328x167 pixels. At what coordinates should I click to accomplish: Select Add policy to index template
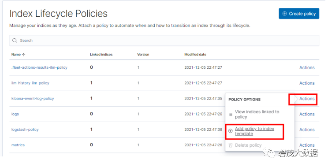pyautogui.click(x=254, y=131)
